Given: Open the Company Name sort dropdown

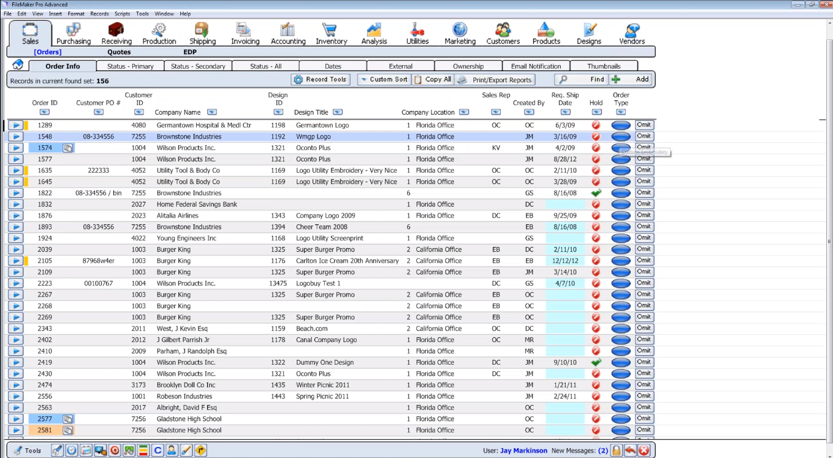Looking at the screenshot, I should click(x=211, y=112).
